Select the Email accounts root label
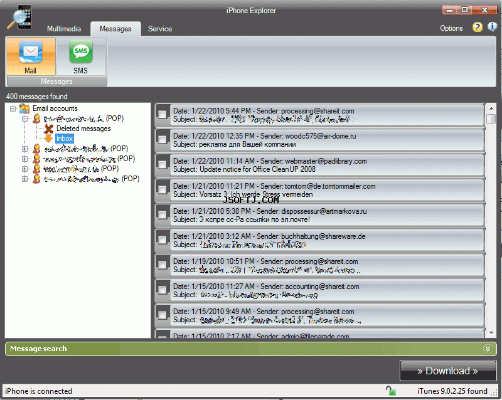Viewport: 502px width, 400px height. (55, 108)
